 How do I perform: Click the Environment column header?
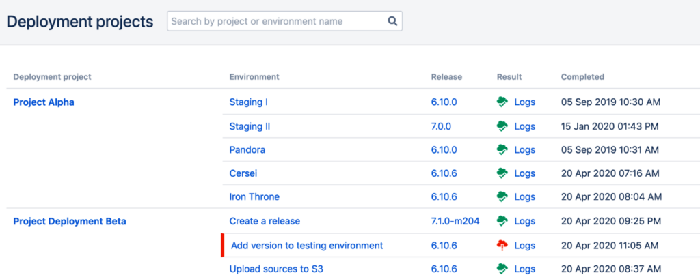(254, 76)
